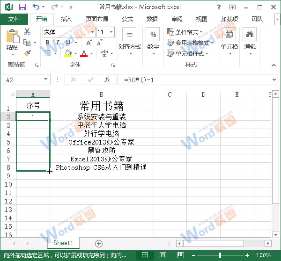Viewport: 281px width, 261px height.
Task: Click the 文件 file button
Action: tap(14, 19)
